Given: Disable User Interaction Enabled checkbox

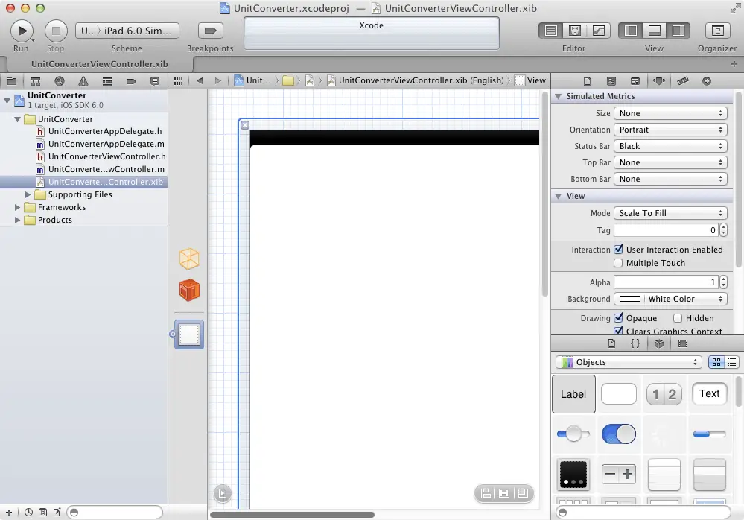Looking at the screenshot, I should tap(618, 250).
